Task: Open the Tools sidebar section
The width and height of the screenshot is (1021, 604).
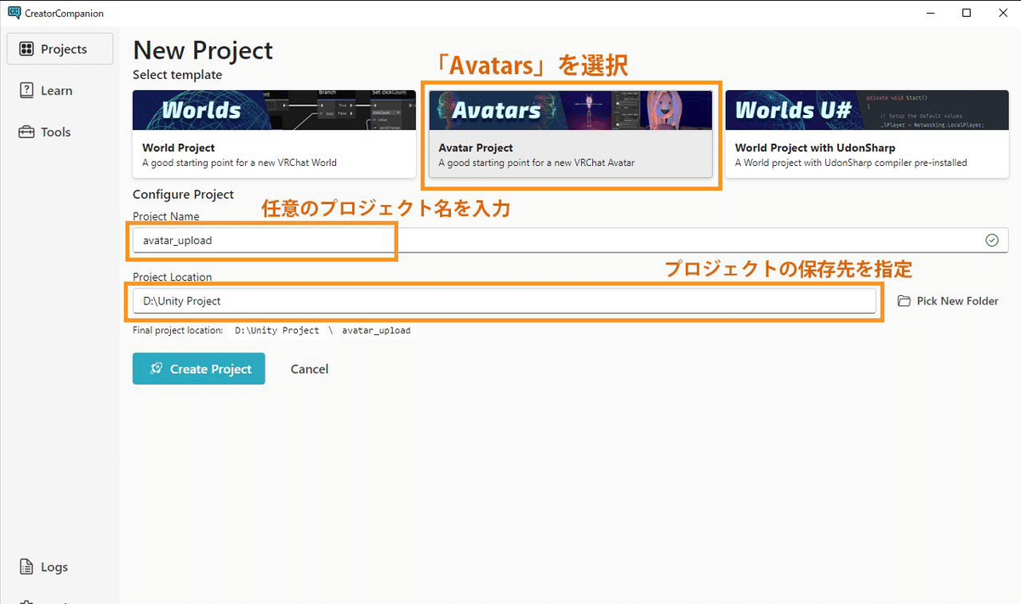Action: 60,132
